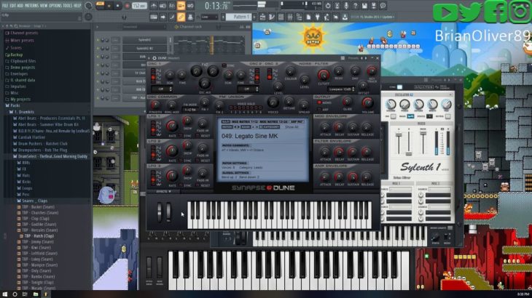The image size is (532, 298).
Task: Click the tempo field showing 152
Action: (139, 6)
